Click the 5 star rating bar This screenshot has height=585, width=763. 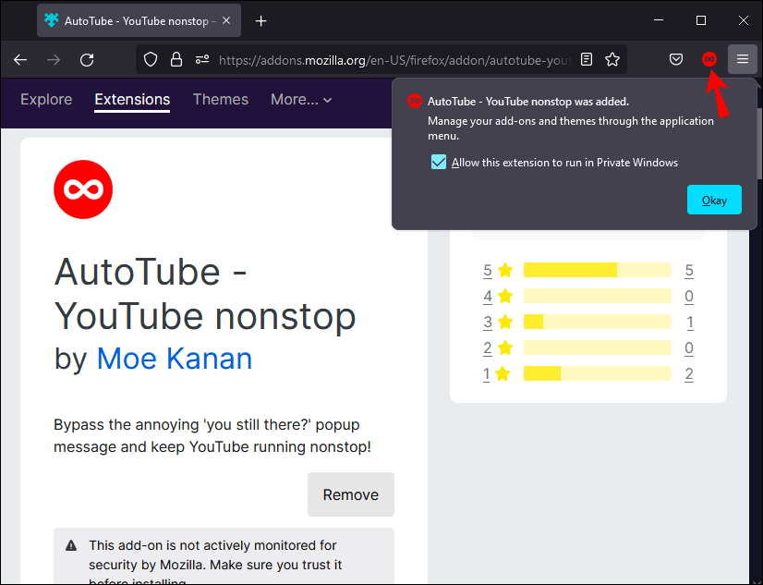[x=597, y=270]
